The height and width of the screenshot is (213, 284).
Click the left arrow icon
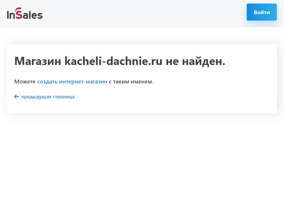(17, 97)
